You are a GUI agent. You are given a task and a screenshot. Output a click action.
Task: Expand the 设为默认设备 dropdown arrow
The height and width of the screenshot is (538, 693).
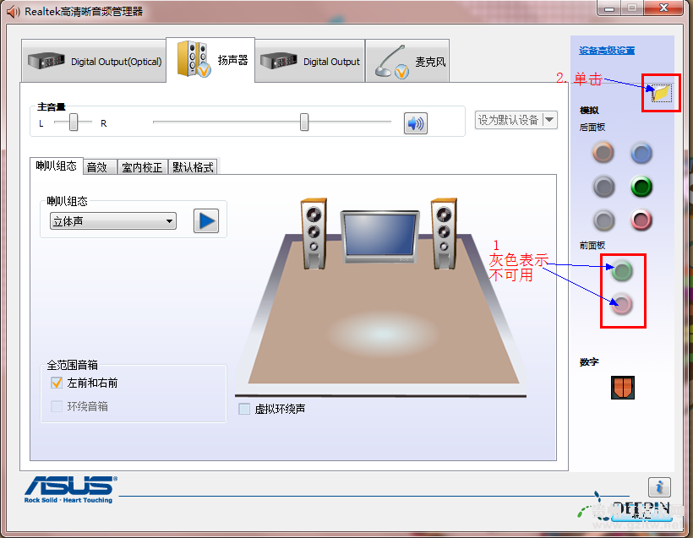pos(549,120)
